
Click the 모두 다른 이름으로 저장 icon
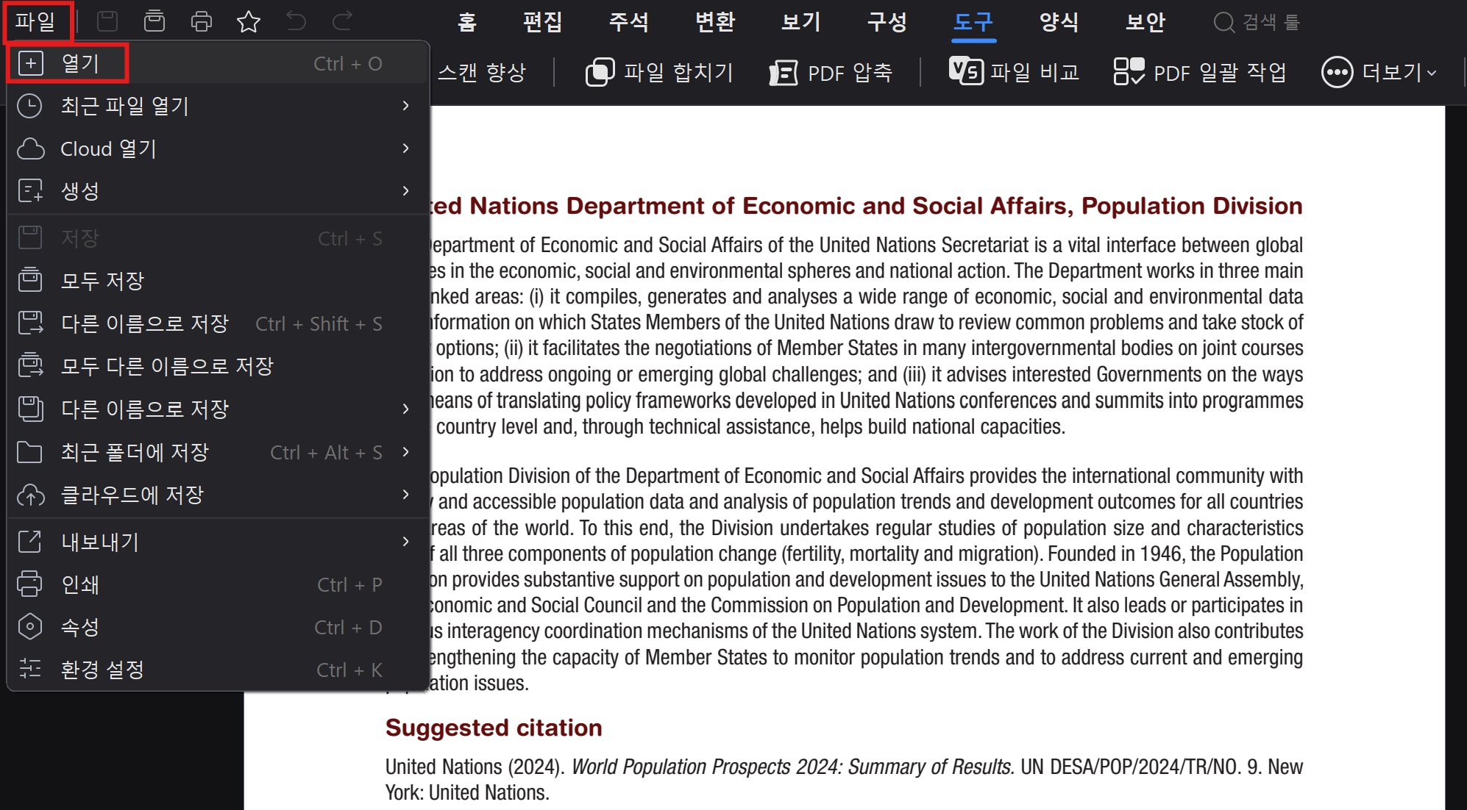pyautogui.click(x=30, y=365)
